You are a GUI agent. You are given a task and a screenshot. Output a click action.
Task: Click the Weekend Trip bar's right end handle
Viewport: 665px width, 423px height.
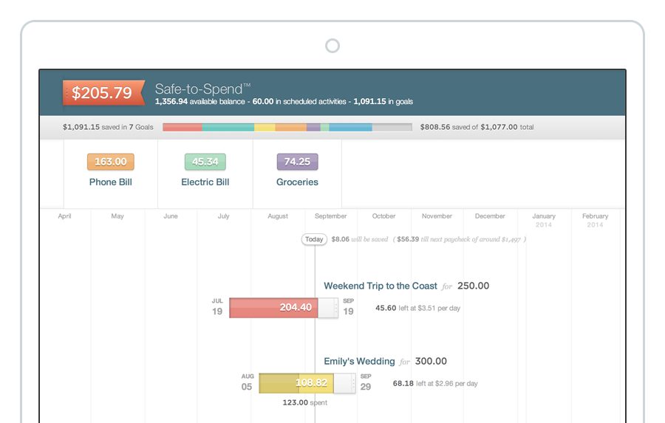[335, 308]
